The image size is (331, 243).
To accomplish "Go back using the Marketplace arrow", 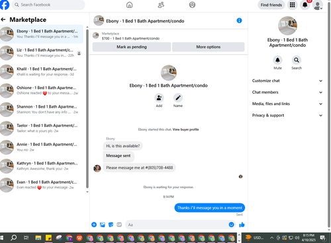I will tap(3, 20).
